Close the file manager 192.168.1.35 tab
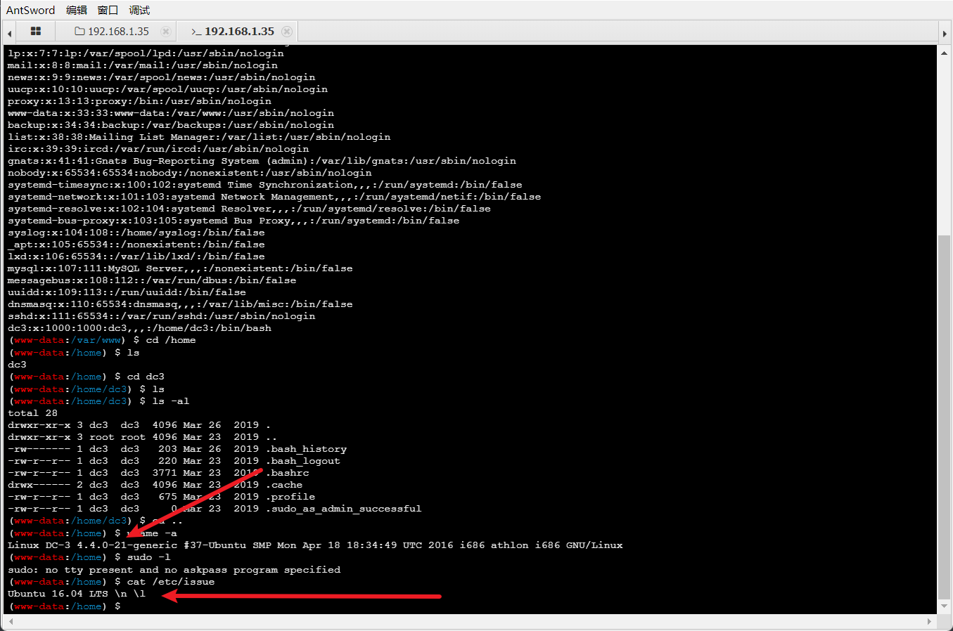The image size is (953, 631). point(166,32)
